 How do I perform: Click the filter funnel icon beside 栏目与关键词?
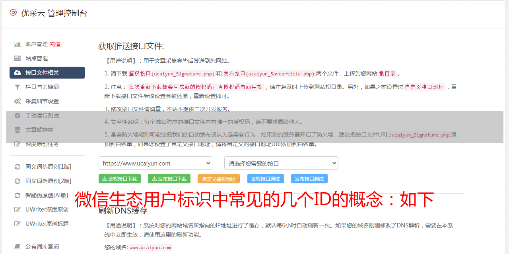point(17,87)
